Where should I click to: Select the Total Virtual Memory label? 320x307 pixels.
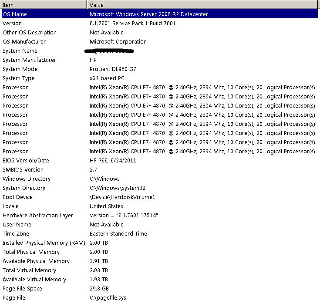click(x=29, y=271)
